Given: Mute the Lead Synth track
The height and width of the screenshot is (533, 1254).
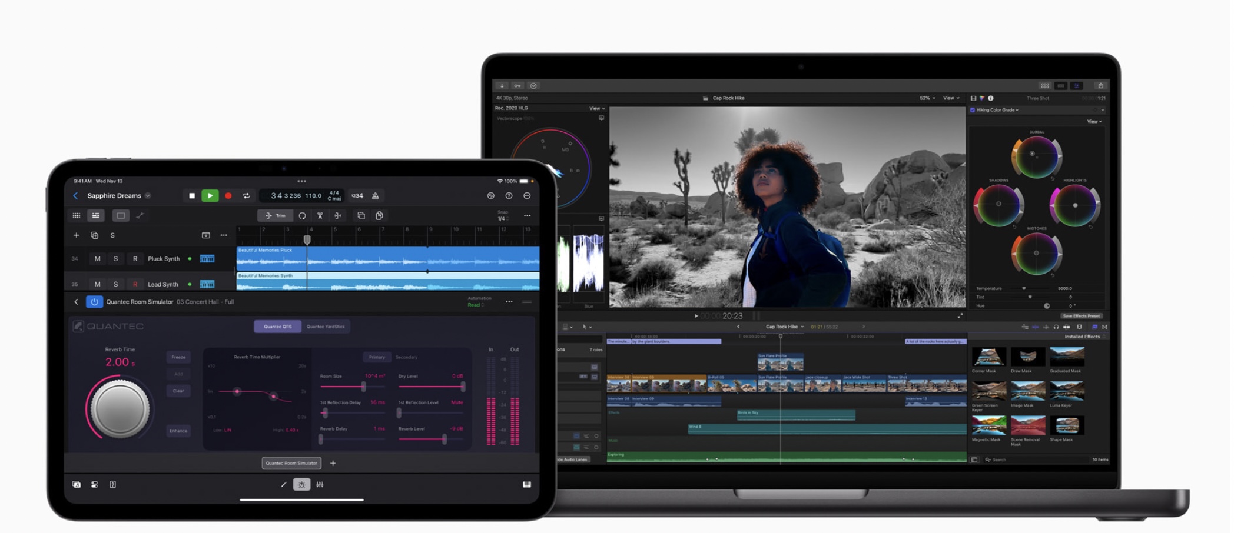Looking at the screenshot, I should click(x=98, y=284).
